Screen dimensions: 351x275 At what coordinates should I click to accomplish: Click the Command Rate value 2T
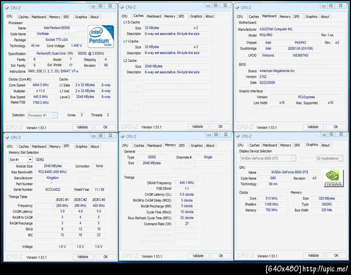187,223
